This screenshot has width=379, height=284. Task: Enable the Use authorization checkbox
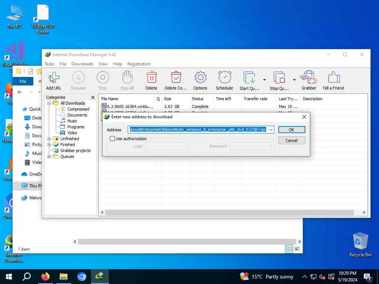(112, 139)
